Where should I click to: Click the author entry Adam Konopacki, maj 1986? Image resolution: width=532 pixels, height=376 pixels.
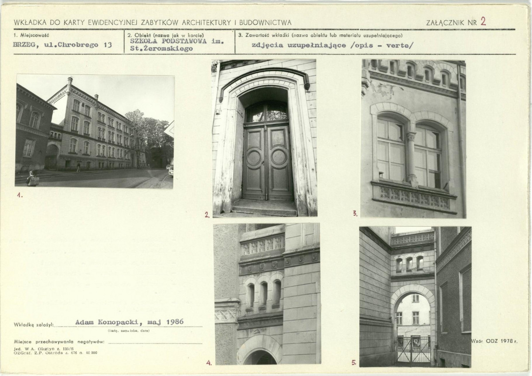tap(129, 322)
